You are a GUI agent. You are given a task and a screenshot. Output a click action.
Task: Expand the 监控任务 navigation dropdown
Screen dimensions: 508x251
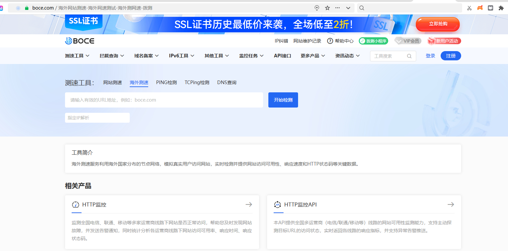pos(251,56)
